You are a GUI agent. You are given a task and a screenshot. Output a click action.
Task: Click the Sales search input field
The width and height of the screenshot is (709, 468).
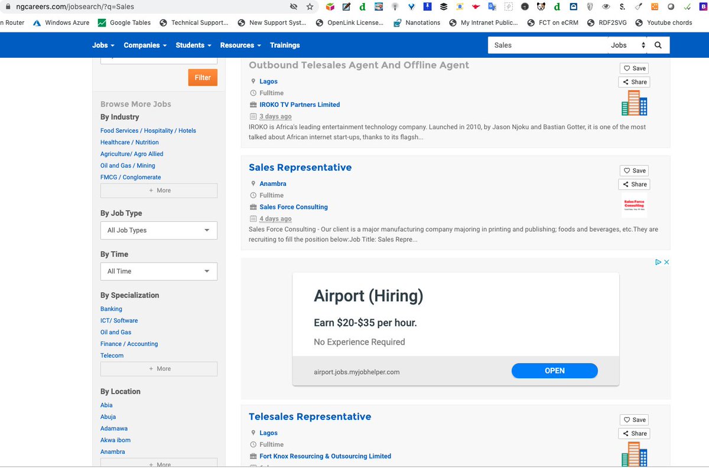(x=548, y=45)
